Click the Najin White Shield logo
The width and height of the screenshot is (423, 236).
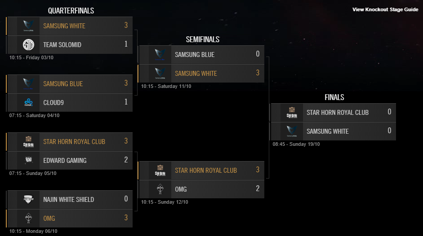click(x=28, y=199)
